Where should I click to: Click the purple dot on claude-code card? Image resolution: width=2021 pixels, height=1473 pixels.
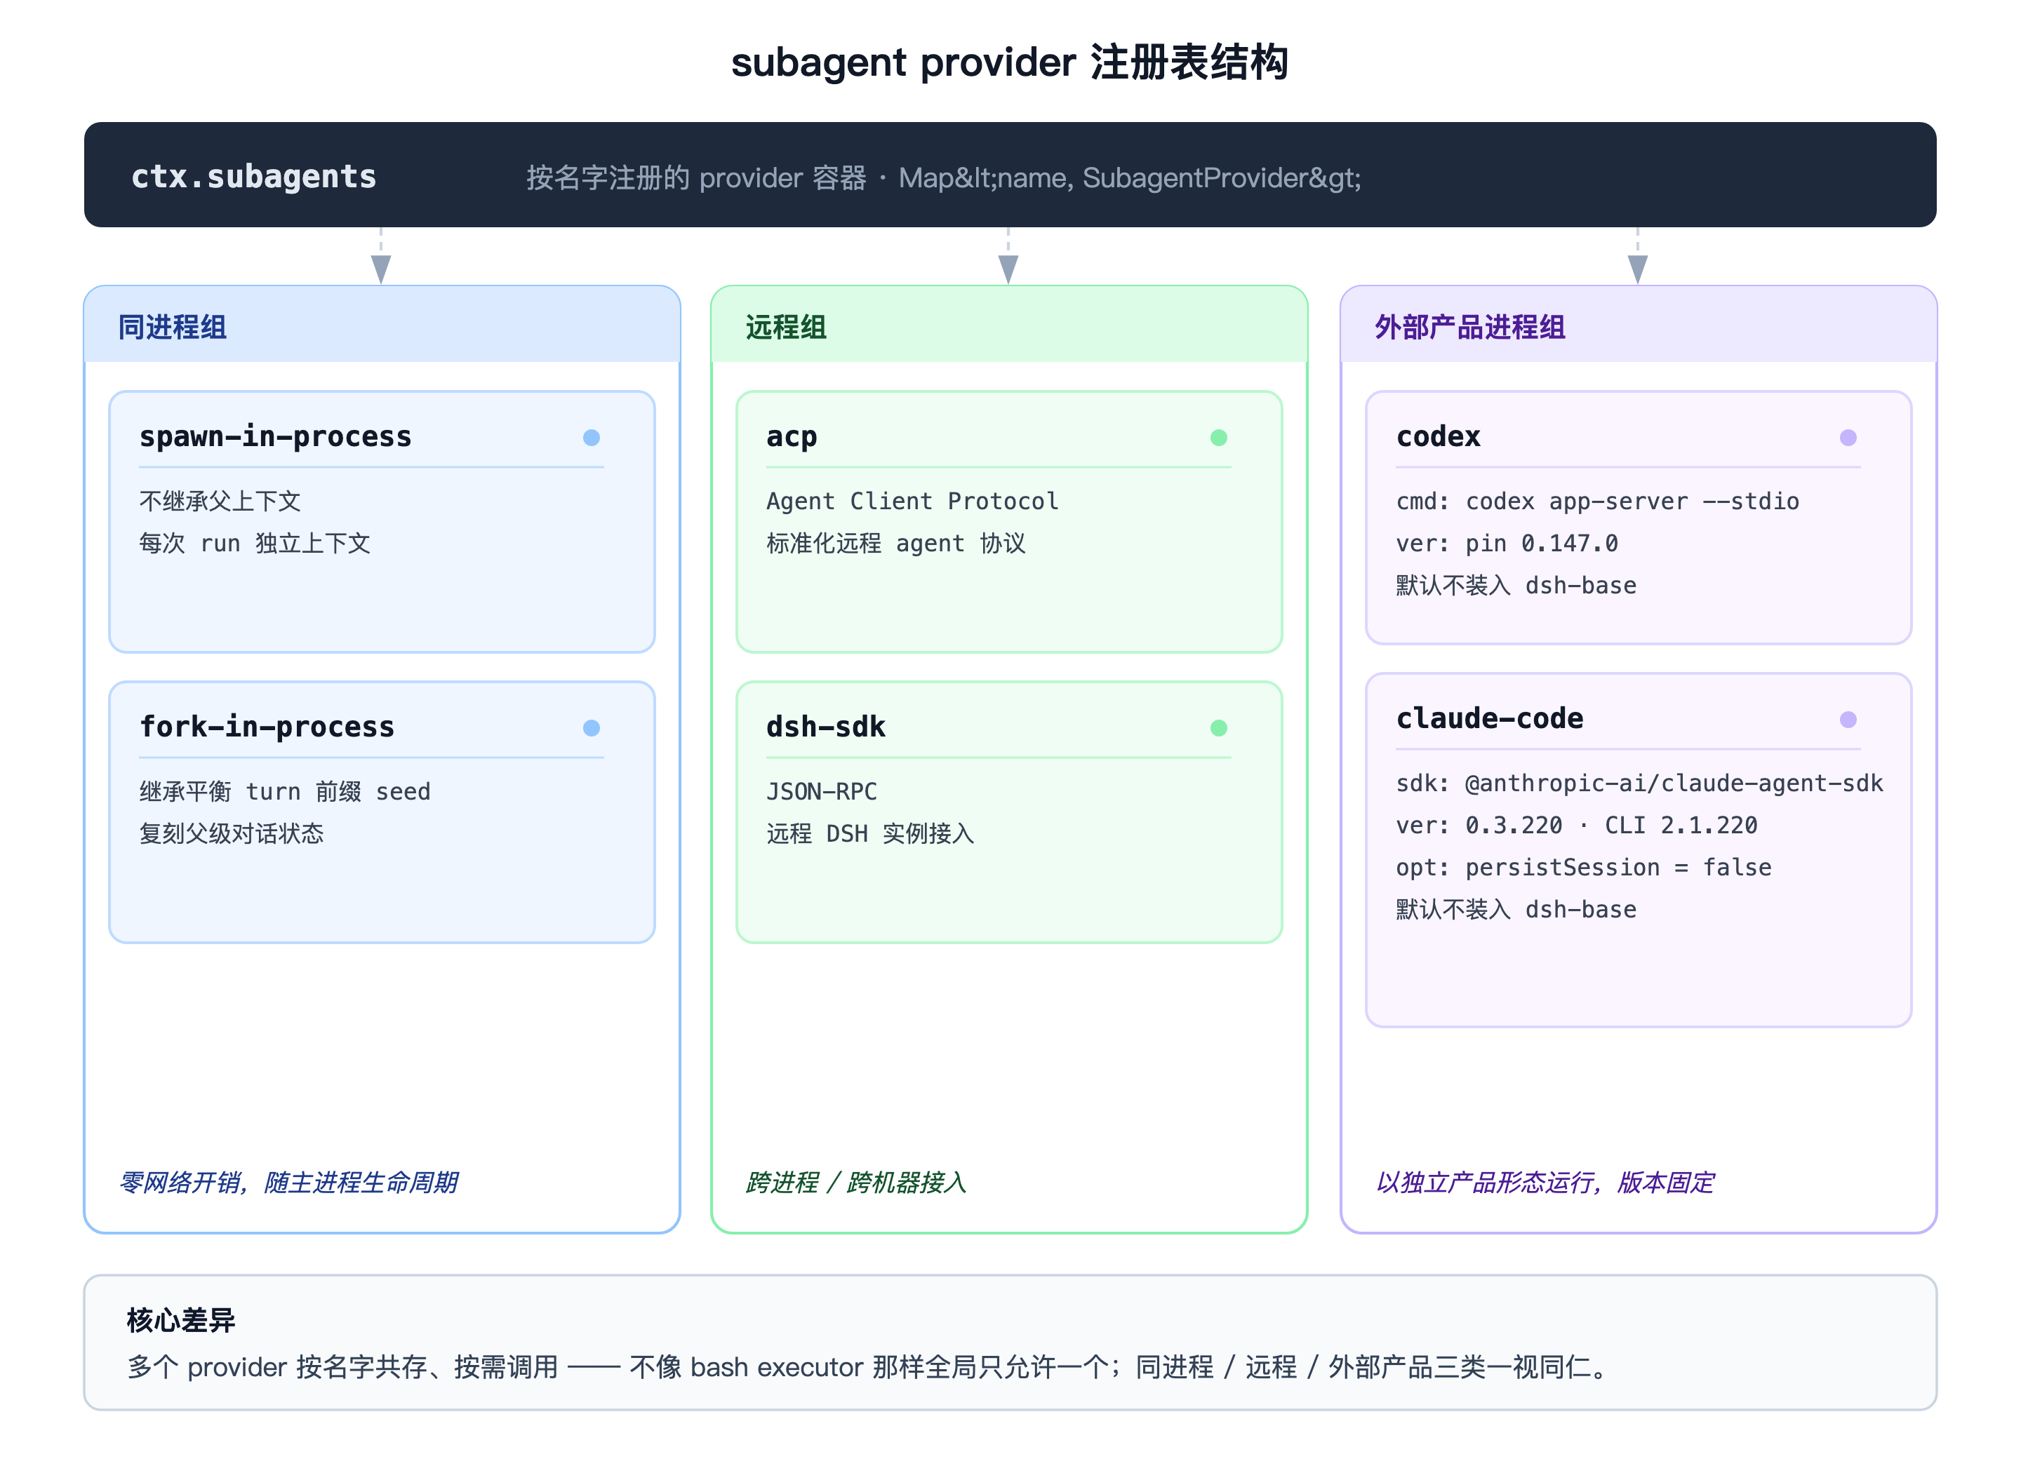tap(1848, 720)
